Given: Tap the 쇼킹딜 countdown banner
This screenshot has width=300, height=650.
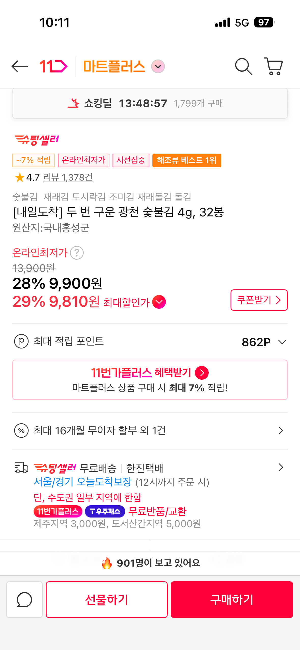Looking at the screenshot, I should click(150, 103).
